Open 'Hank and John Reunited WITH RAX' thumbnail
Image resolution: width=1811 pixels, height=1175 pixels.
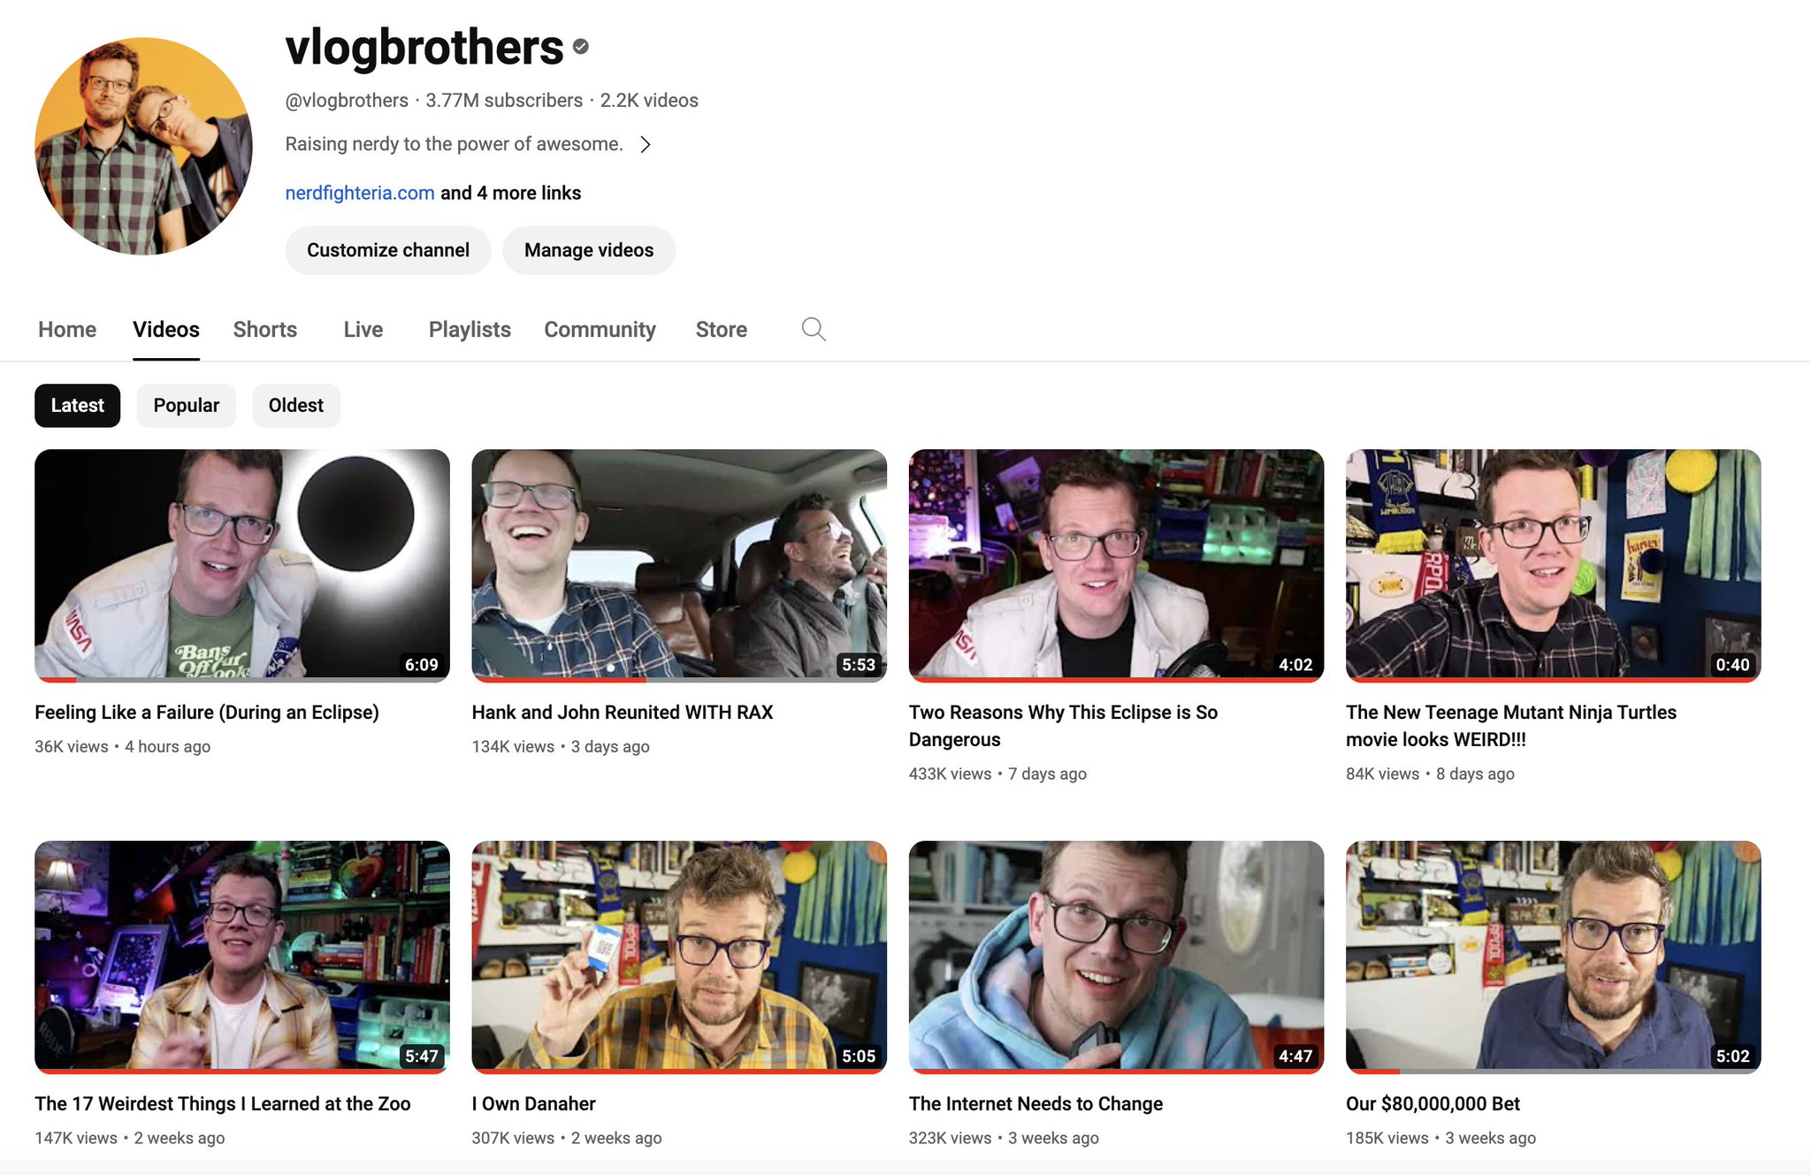coord(678,566)
